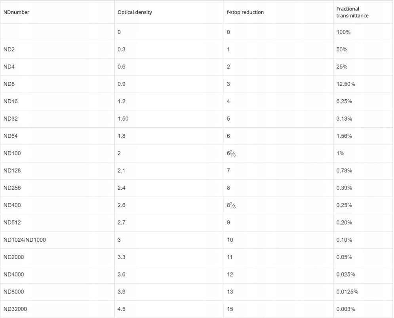Select the 0.39% transmittance value
Viewport: 394px width, 318px height.
344,188
